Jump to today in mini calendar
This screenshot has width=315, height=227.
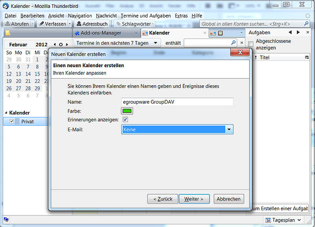point(61,45)
